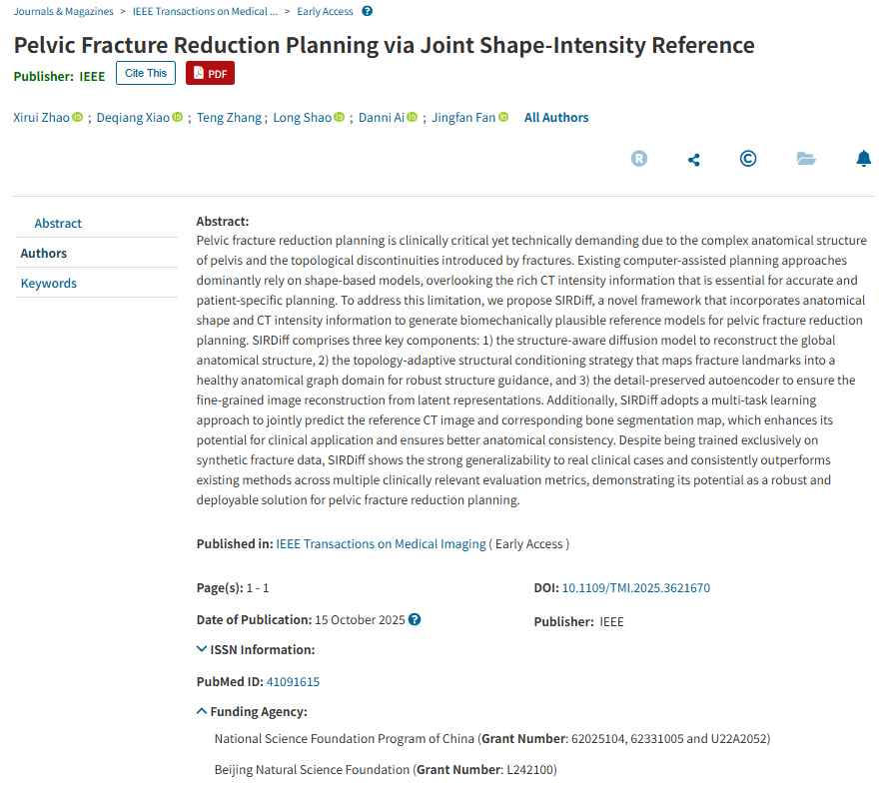Open Xirui Zhao's ORCID icon
Screen dimensions: 879x785
(x=78, y=118)
